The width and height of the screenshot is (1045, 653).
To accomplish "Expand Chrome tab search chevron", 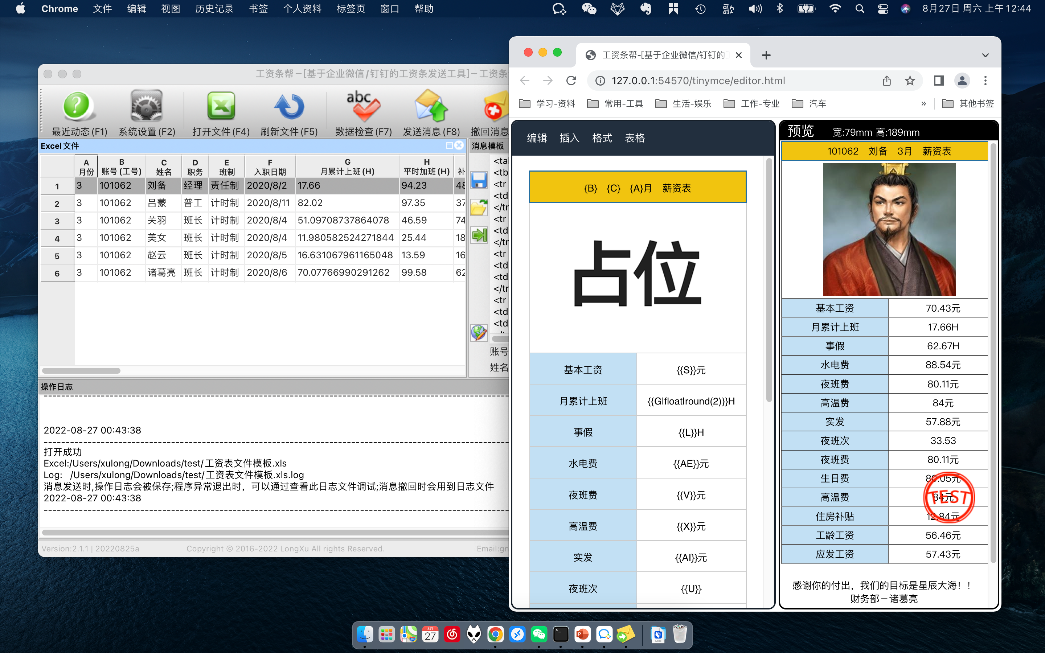I will click(x=985, y=55).
